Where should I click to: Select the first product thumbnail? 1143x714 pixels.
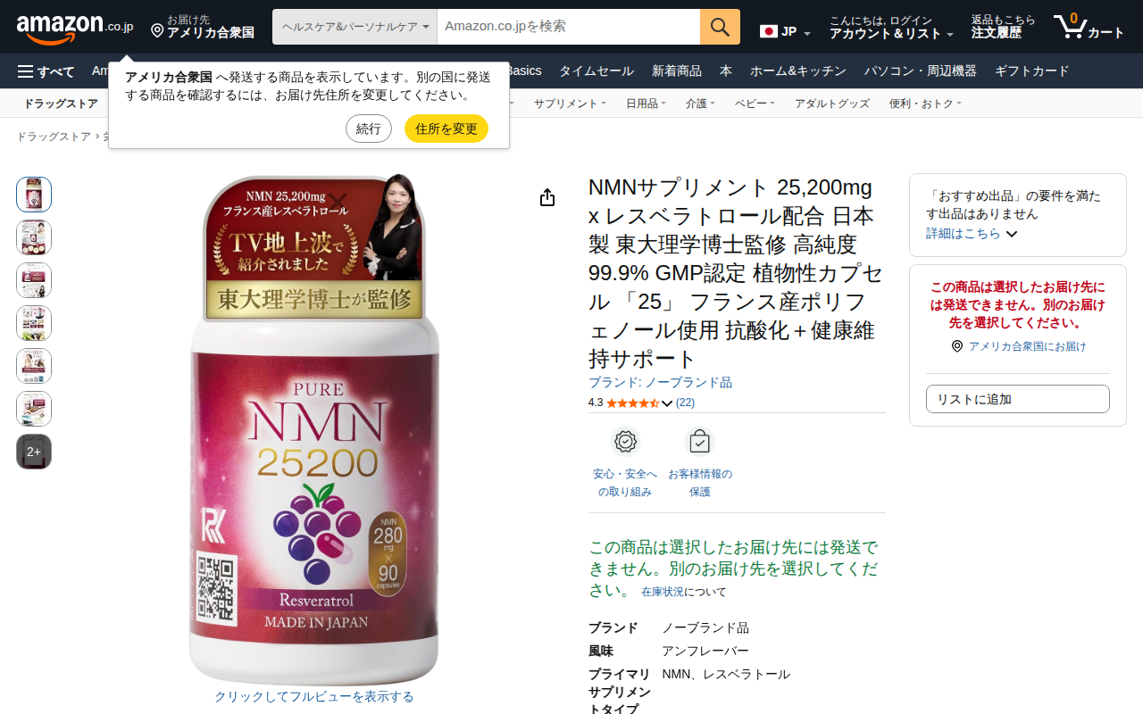coord(34,195)
